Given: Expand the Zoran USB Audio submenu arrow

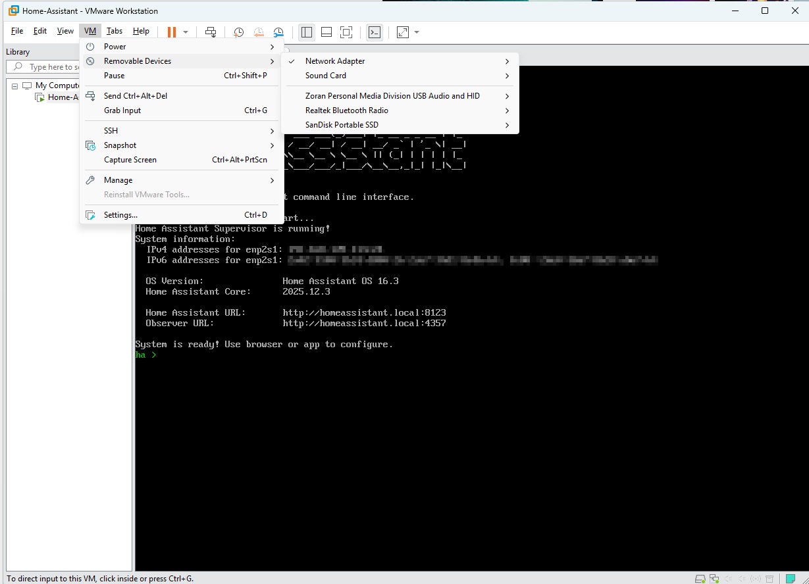Looking at the screenshot, I should pyautogui.click(x=507, y=96).
